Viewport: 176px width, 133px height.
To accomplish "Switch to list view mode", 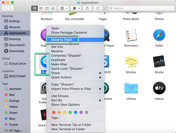I will pos(41,8).
